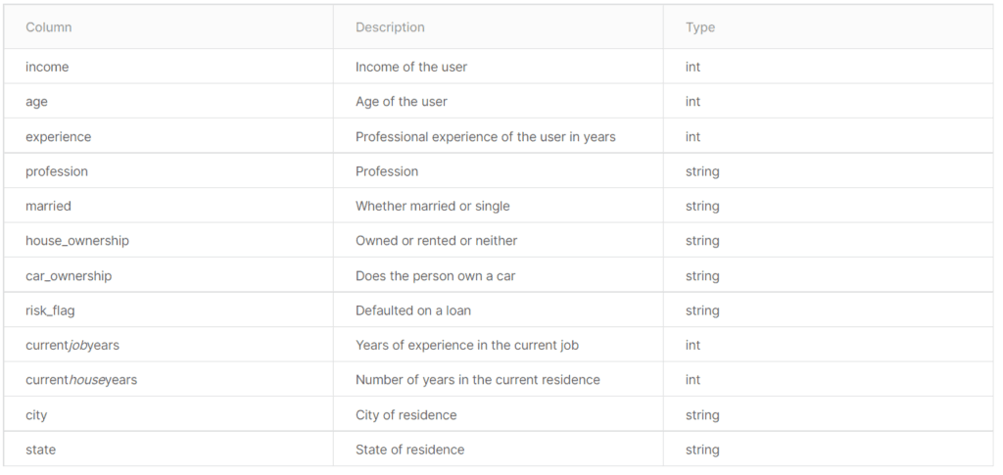Click 'Number of years in the current residence'
This screenshot has height=475, width=1003.
477,380
